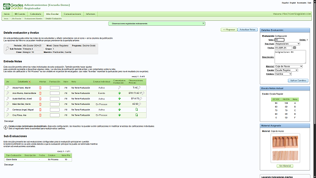Open period observations magnifier for Ayala Martínez

(x=141, y=99)
